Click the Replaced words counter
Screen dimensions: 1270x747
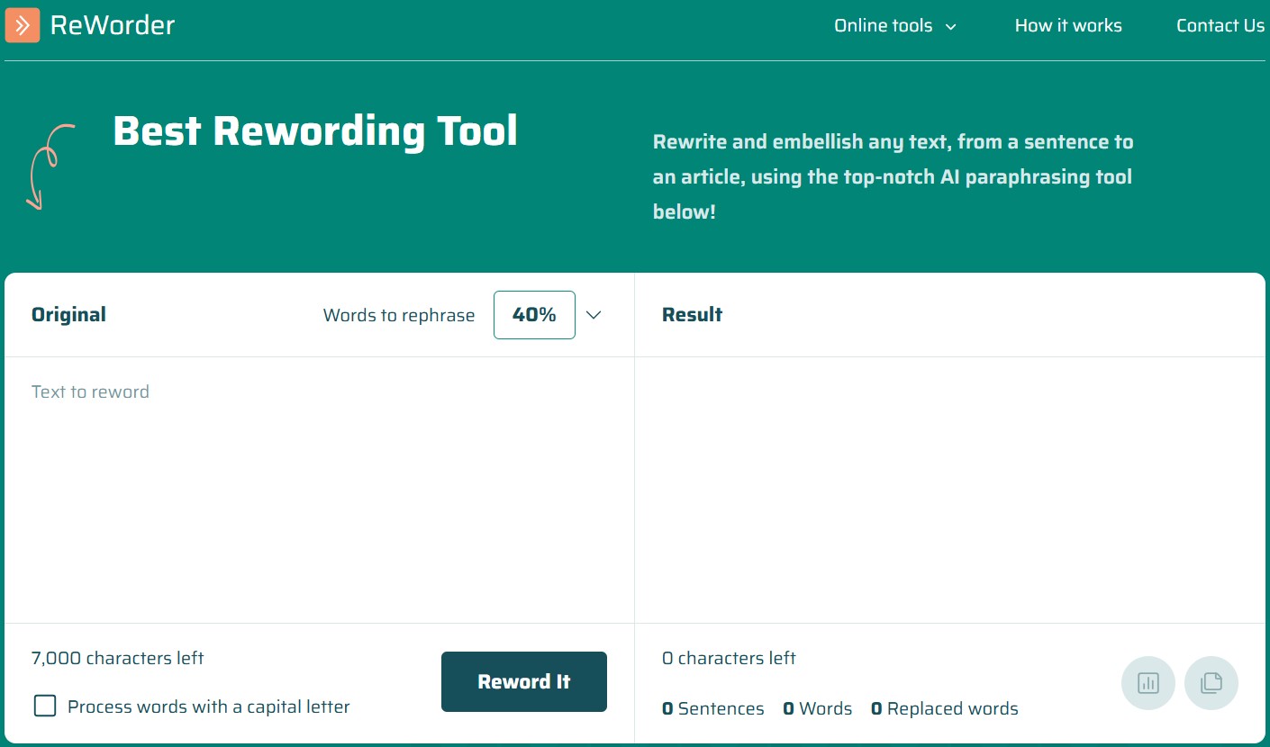coord(944,708)
